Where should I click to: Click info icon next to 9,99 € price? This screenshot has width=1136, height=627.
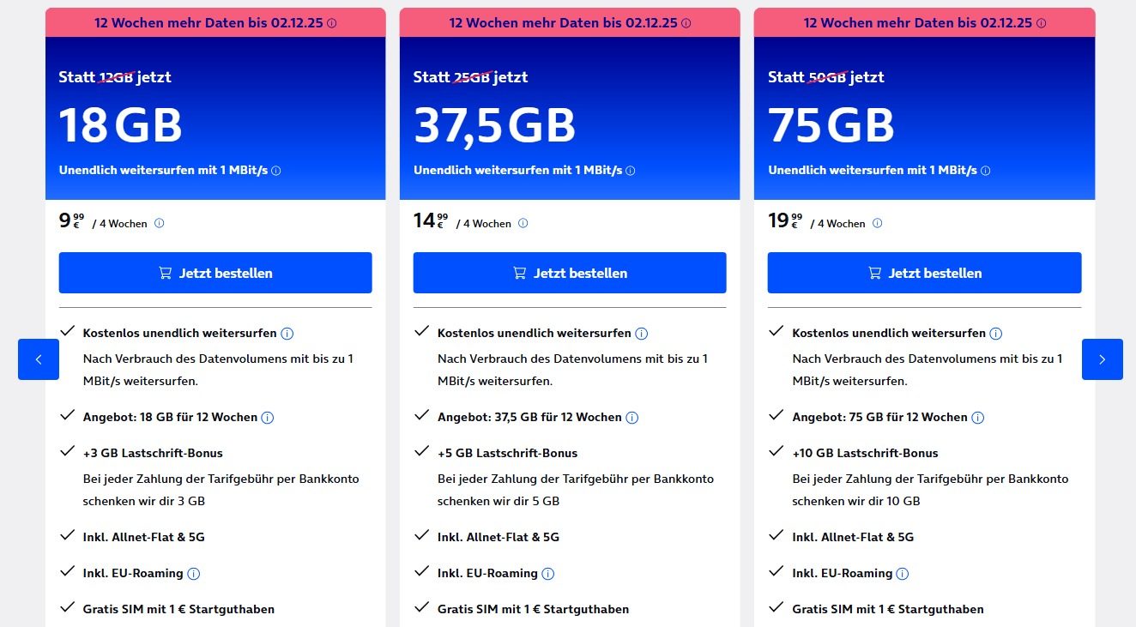pos(159,224)
